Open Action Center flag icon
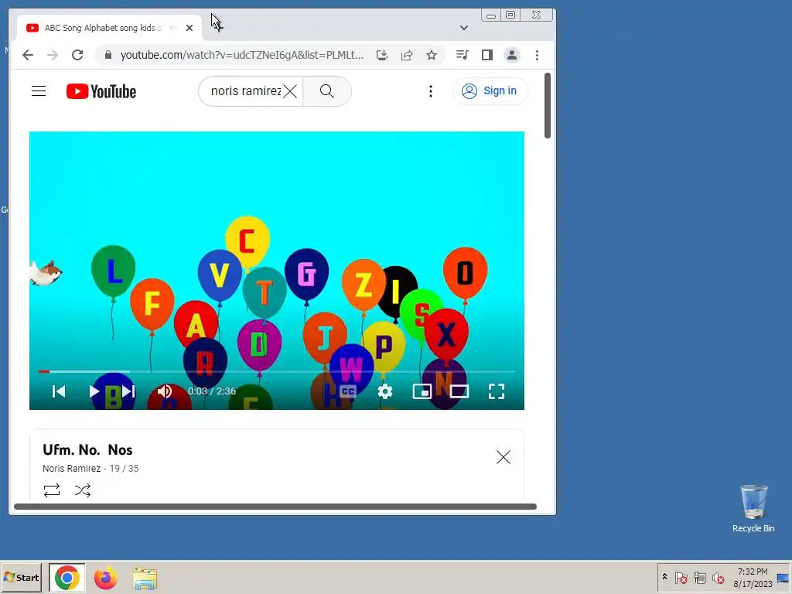 point(681,577)
